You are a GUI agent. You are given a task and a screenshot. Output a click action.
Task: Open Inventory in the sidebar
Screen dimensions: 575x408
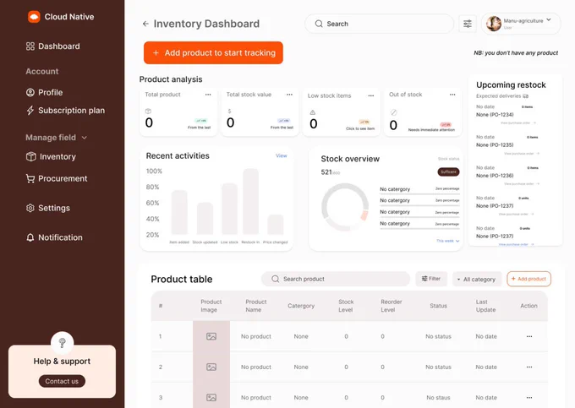[x=51, y=157]
